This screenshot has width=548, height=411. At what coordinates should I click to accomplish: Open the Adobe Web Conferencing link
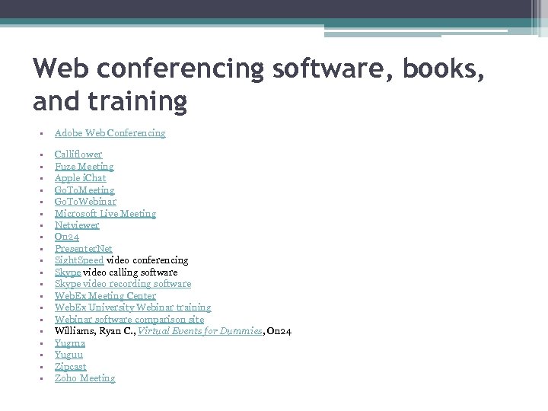click(110, 133)
